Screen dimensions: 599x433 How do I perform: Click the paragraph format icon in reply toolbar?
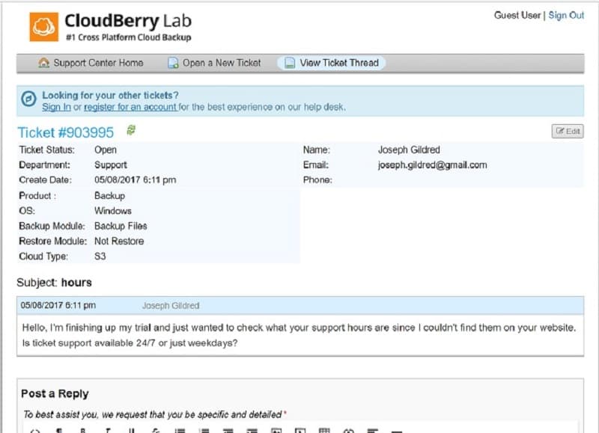click(x=59, y=431)
